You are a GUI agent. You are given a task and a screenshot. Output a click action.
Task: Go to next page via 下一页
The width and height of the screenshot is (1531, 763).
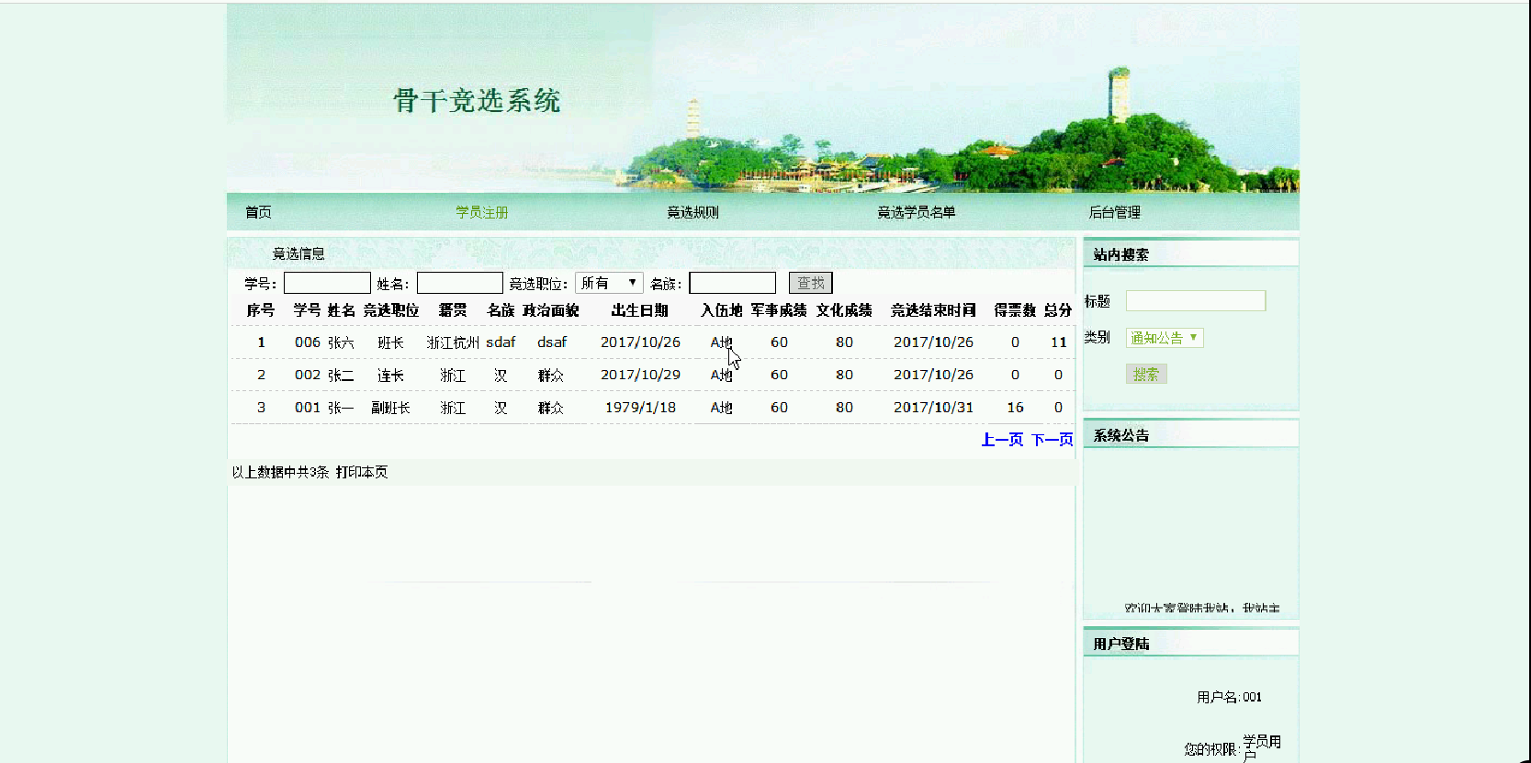tap(1052, 440)
